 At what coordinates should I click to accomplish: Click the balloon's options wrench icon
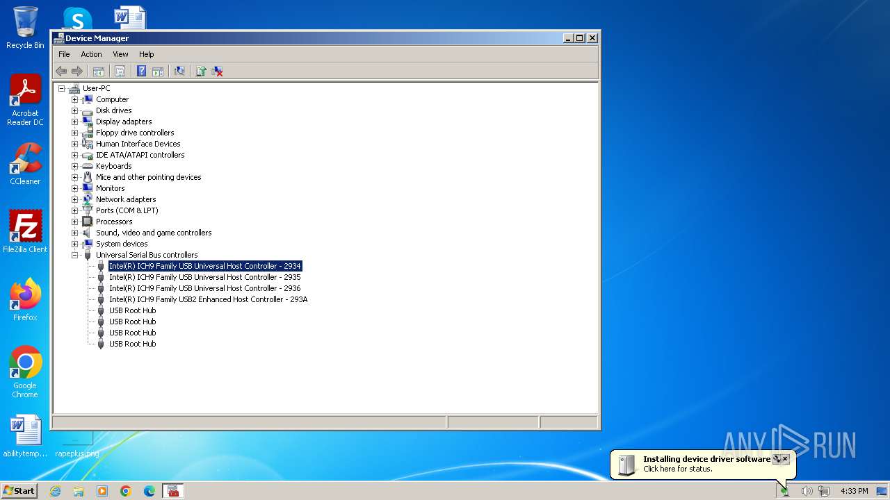pos(777,458)
